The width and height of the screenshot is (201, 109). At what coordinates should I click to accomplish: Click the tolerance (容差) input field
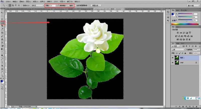52,5
